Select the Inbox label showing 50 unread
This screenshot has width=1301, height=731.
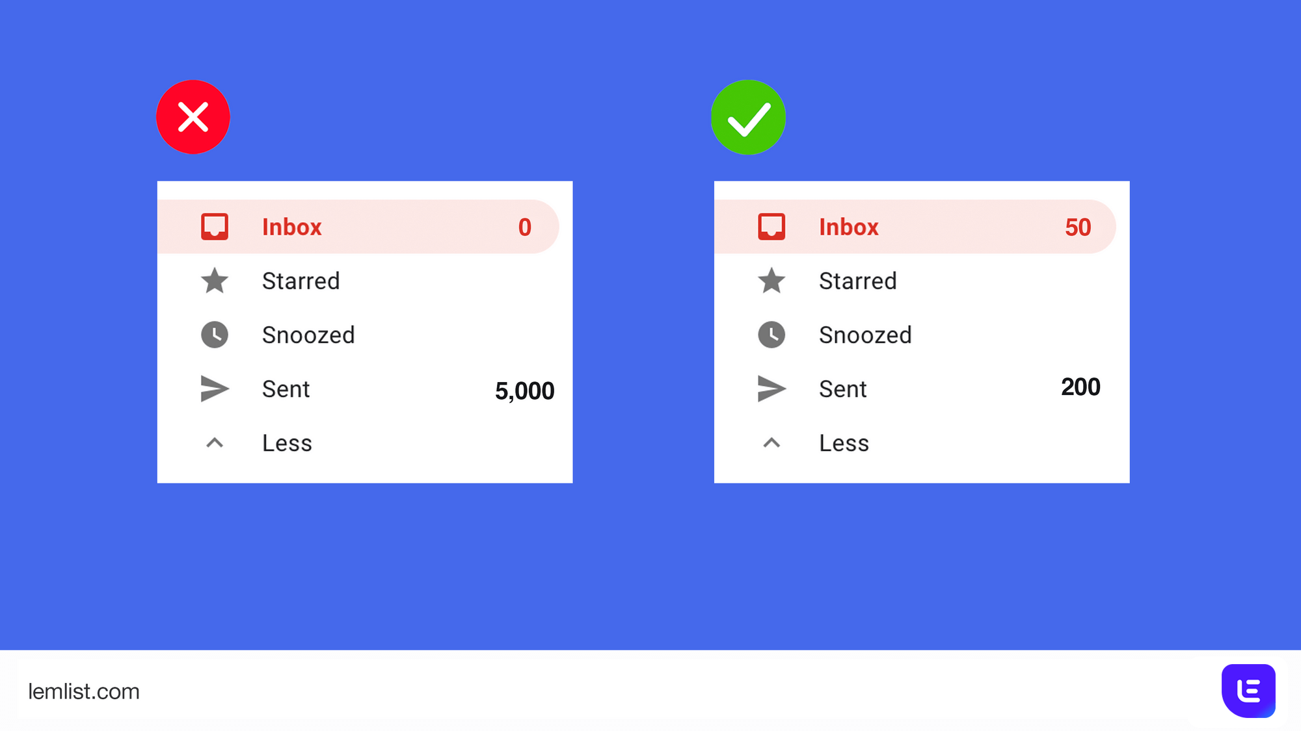coord(849,227)
